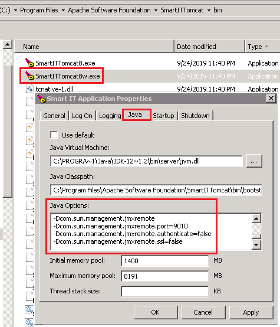
Task: Sort files by Name column header
Action: 94,47
